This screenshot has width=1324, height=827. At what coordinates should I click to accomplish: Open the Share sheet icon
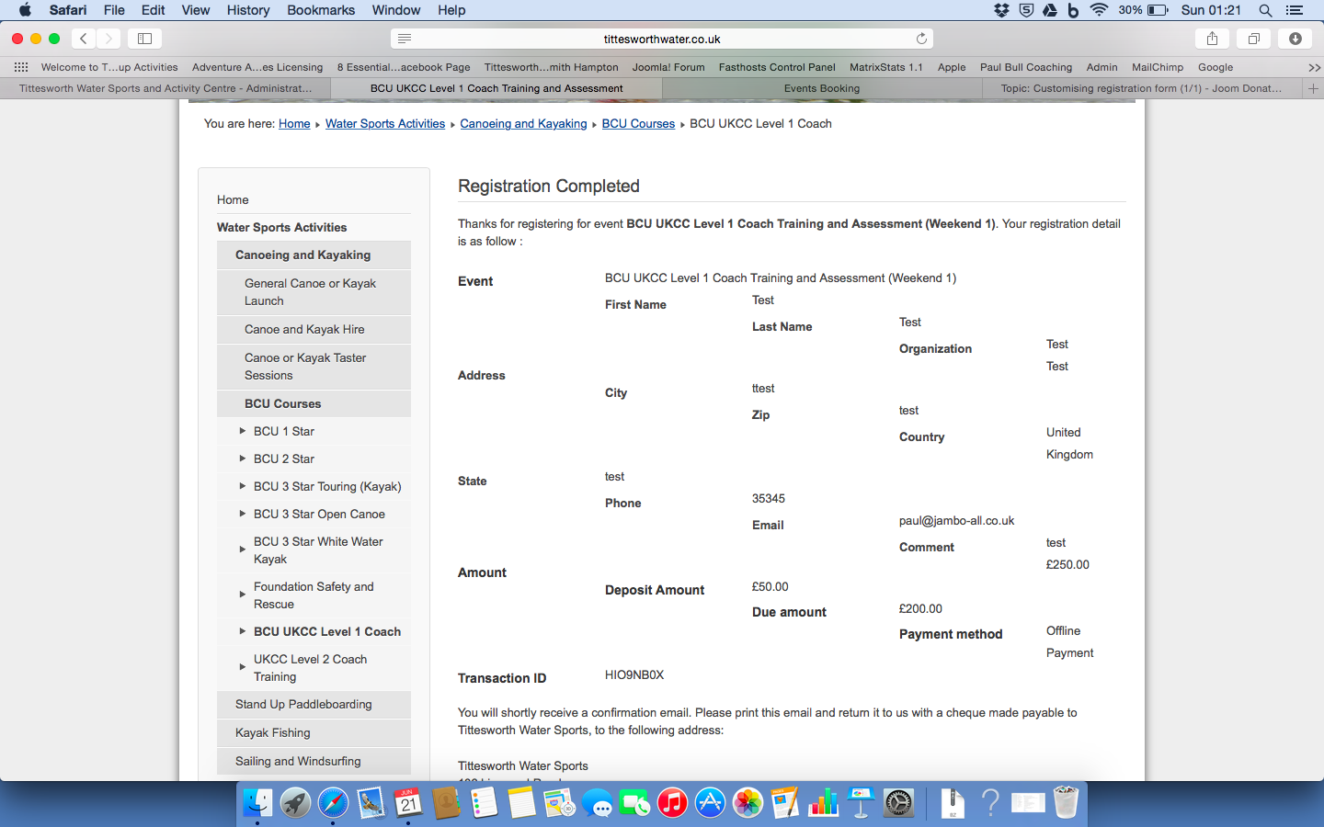pos(1212,39)
